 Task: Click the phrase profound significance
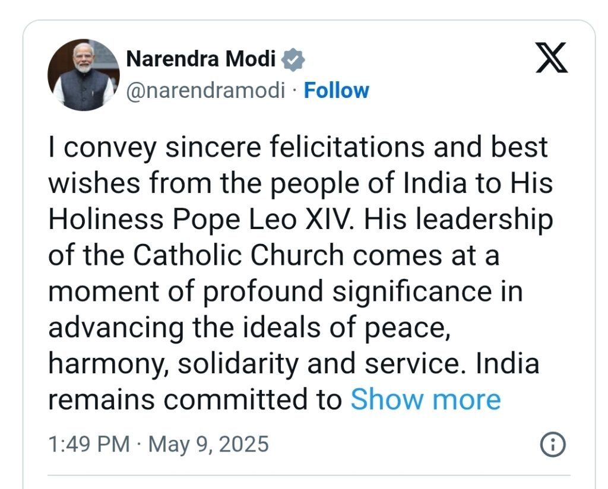(348, 292)
